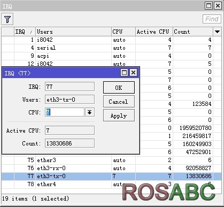The image size is (224, 207).
Task: Close the IRQ <77> dialog
Action: tap(133, 73)
